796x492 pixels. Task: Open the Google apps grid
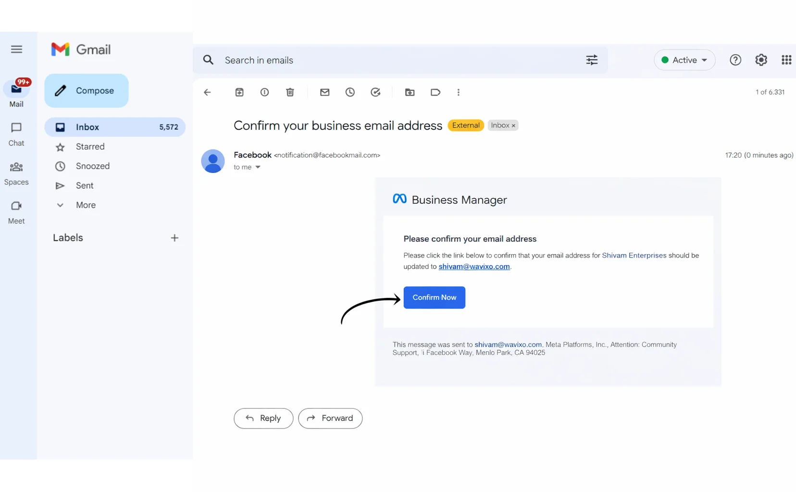pos(786,60)
